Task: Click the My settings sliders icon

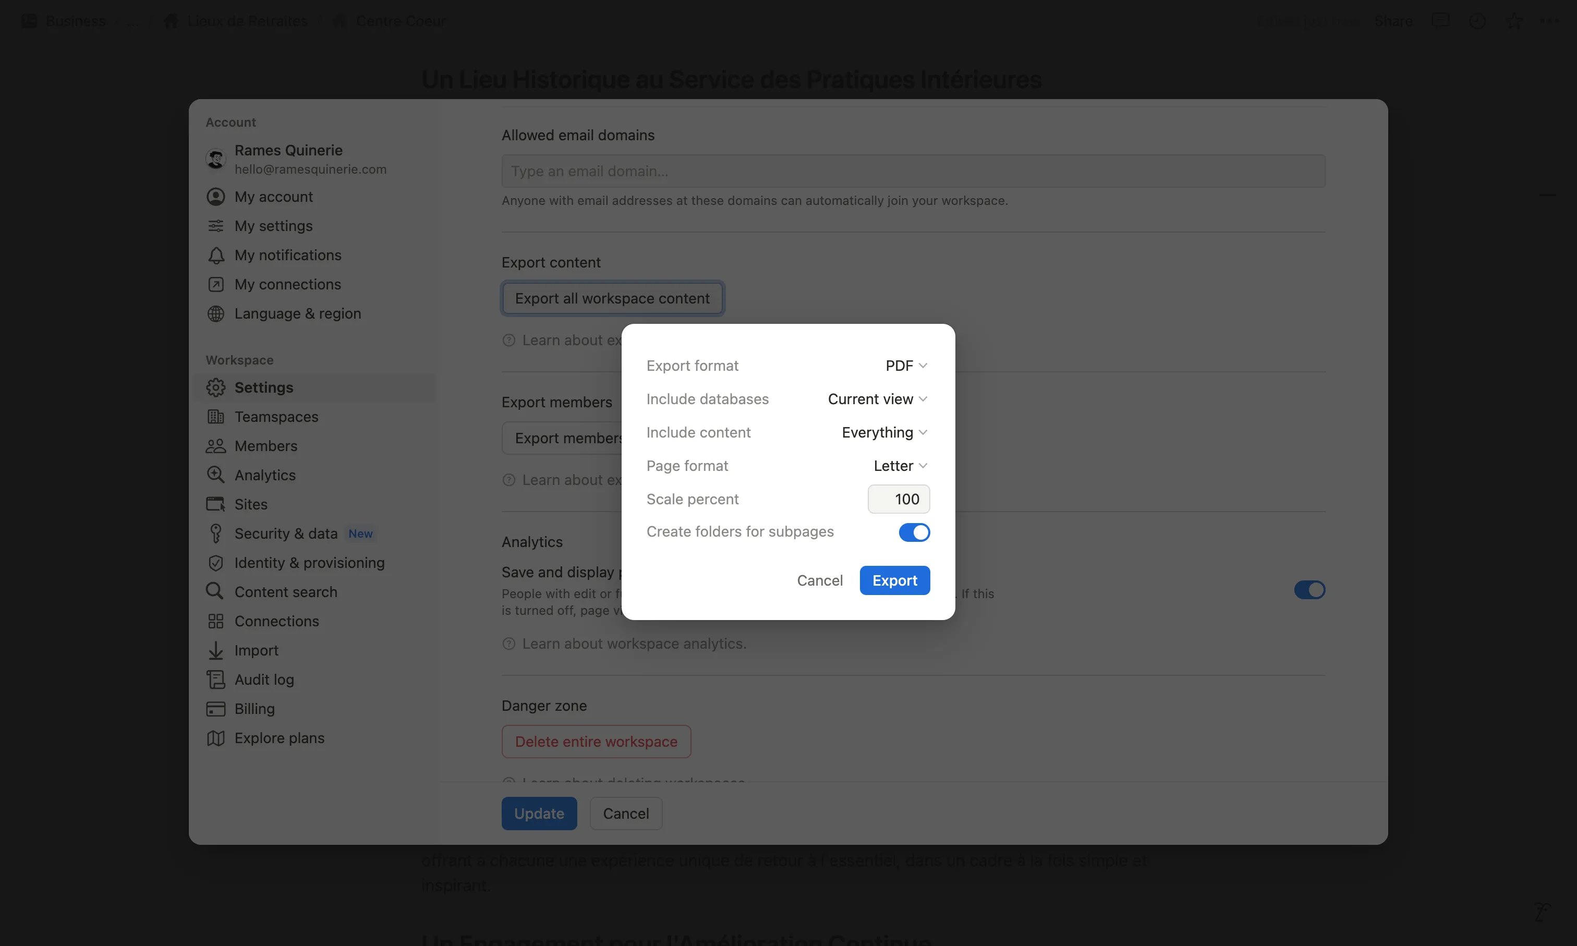Action: [x=215, y=226]
